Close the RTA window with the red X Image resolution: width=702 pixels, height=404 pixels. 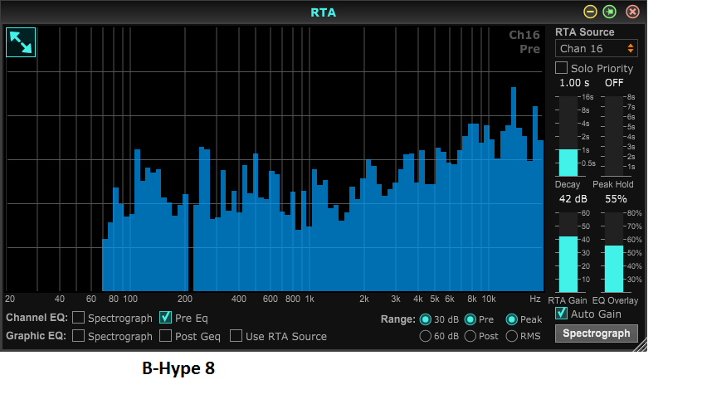[632, 12]
